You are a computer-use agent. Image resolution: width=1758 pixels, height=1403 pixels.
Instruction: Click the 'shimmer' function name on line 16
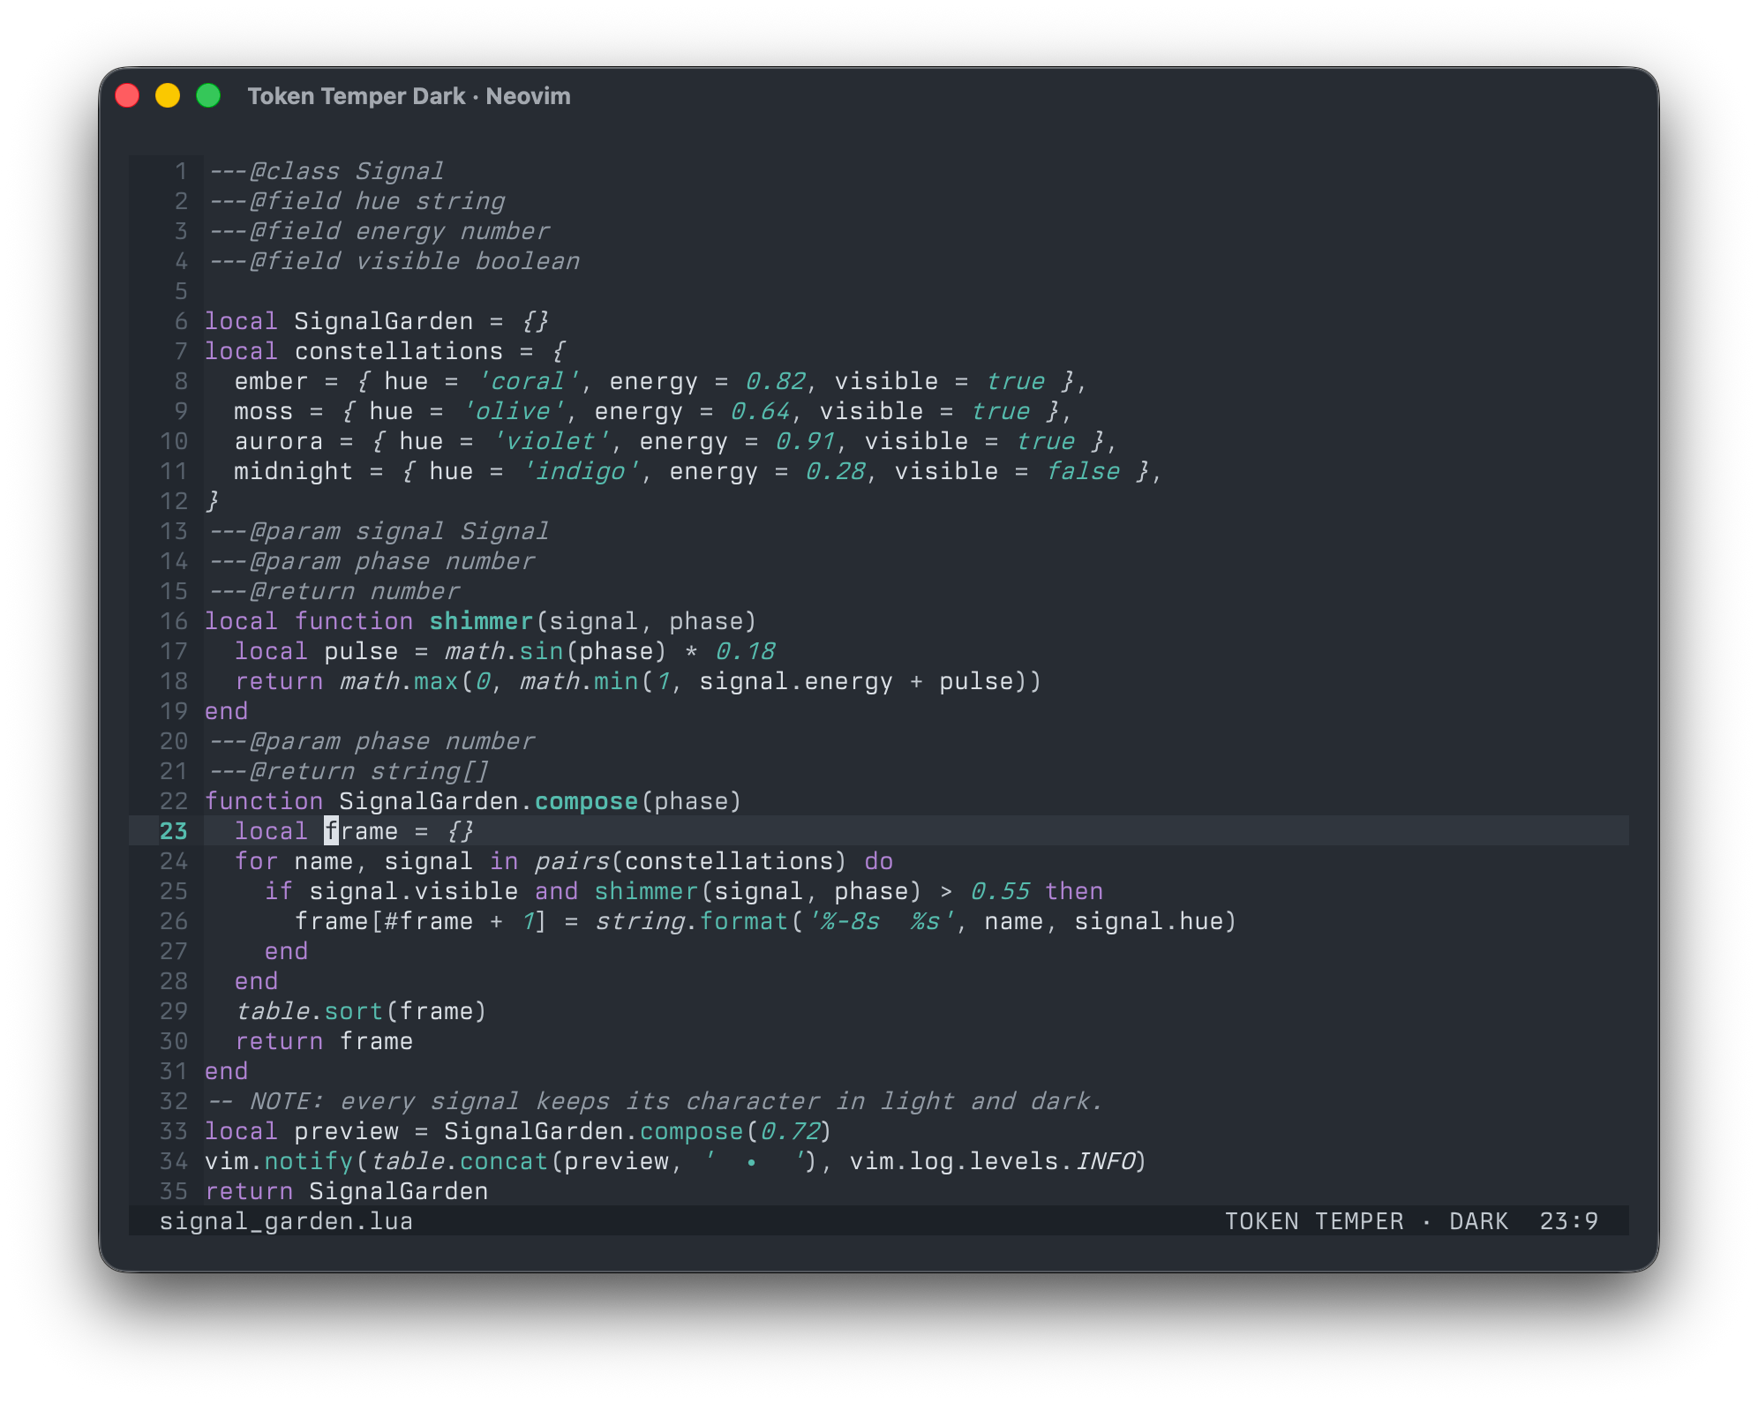pyautogui.click(x=482, y=621)
